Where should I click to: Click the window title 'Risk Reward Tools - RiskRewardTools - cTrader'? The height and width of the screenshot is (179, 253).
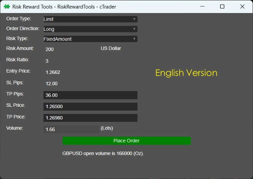[64, 7]
